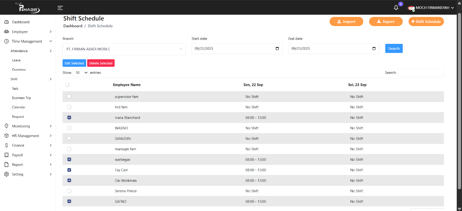Open the notifications bell icon
This screenshot has height=211, width=462.
pyautogui.click(x=396, y=8)
